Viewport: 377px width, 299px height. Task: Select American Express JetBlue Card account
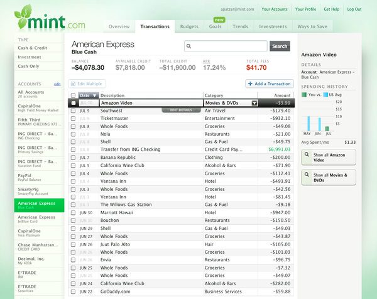[x=39, y=219]
